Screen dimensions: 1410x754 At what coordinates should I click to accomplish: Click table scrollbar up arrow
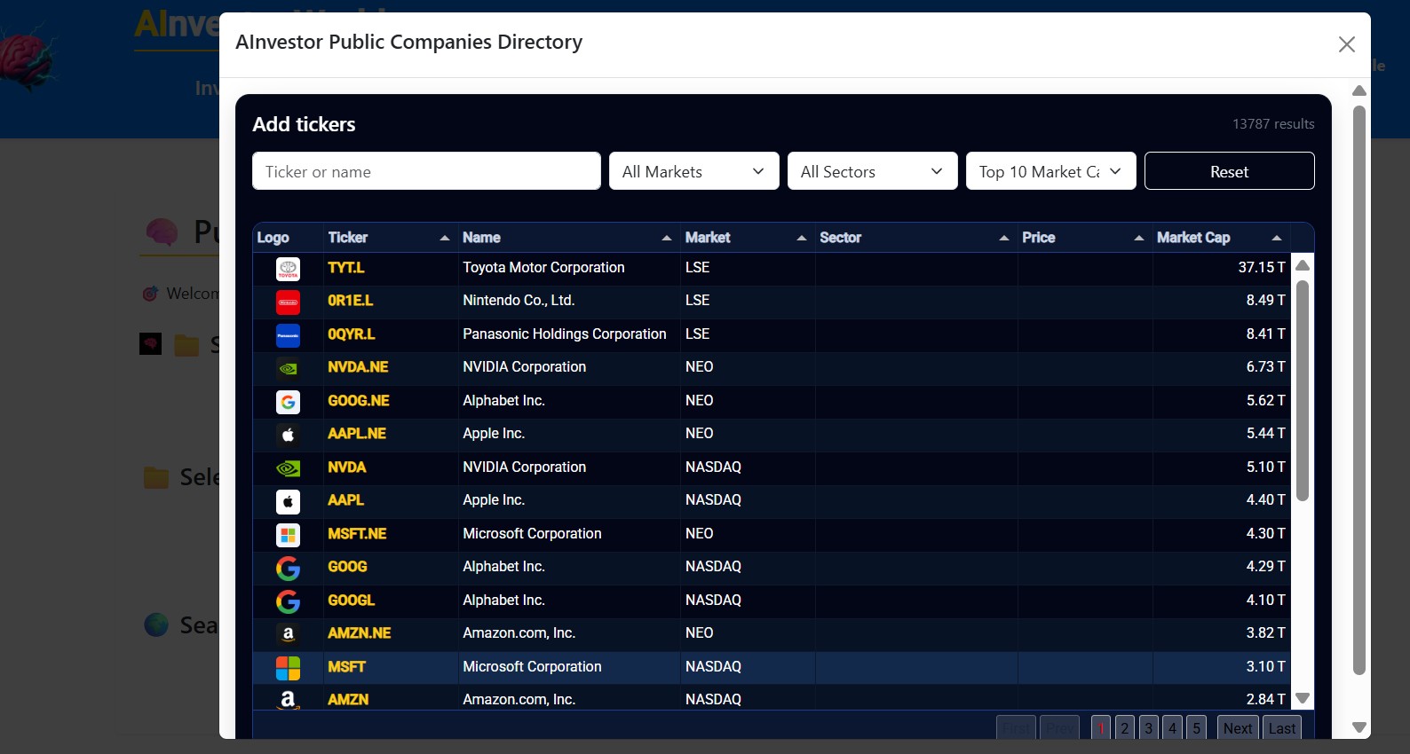(x=1303, y=265)
